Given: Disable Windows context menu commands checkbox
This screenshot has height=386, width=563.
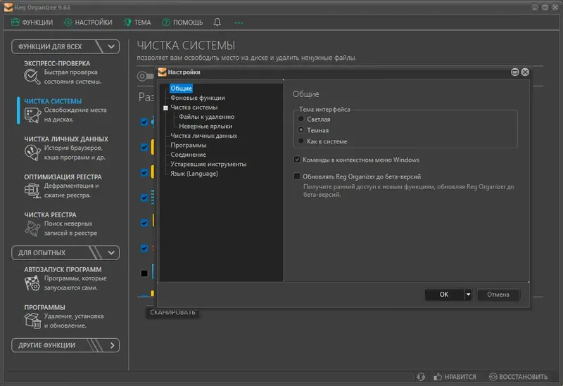Looking at the screenshot, I should [x=297, y=160].
